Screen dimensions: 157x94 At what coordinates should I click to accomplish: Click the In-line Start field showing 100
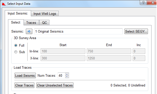pyautogui.click(x=63, y=51)
